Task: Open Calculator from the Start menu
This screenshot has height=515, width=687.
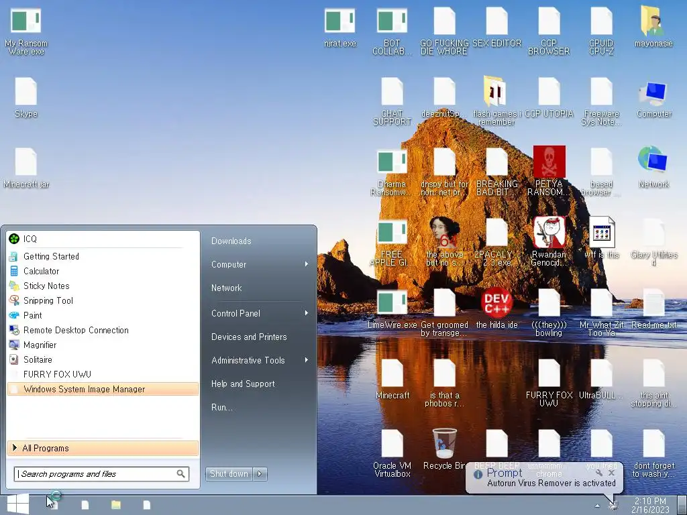Action: tap(103, 271)
